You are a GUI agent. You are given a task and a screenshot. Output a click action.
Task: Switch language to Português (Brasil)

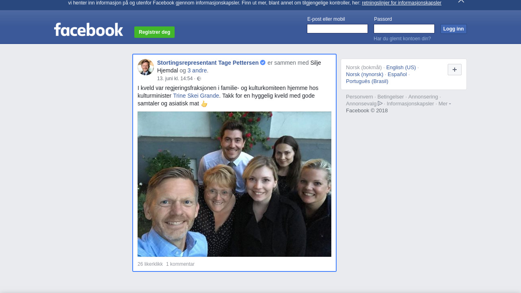(367, 81)
